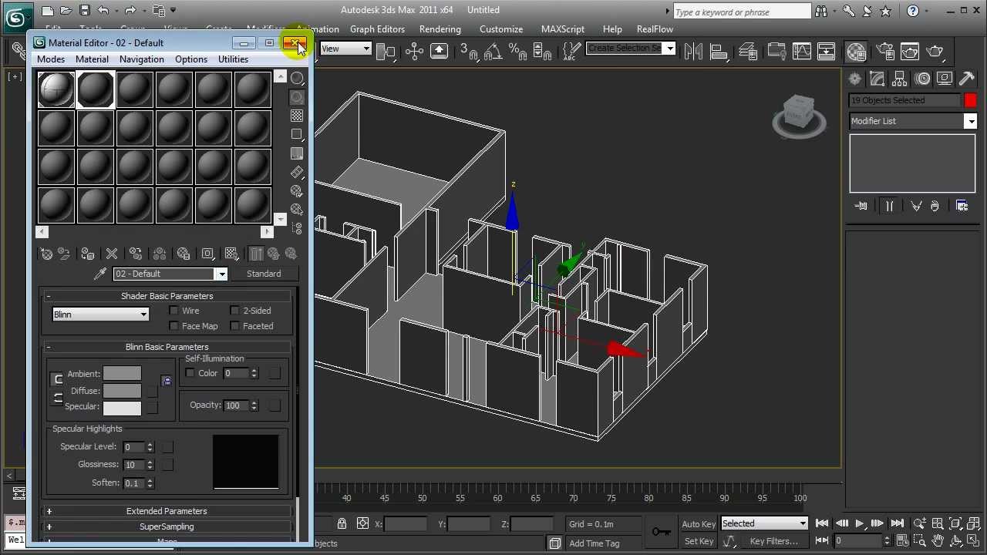987x555 pixels.
Task: Open Selected key filter dropdown
Action: [x=763, y=523]
